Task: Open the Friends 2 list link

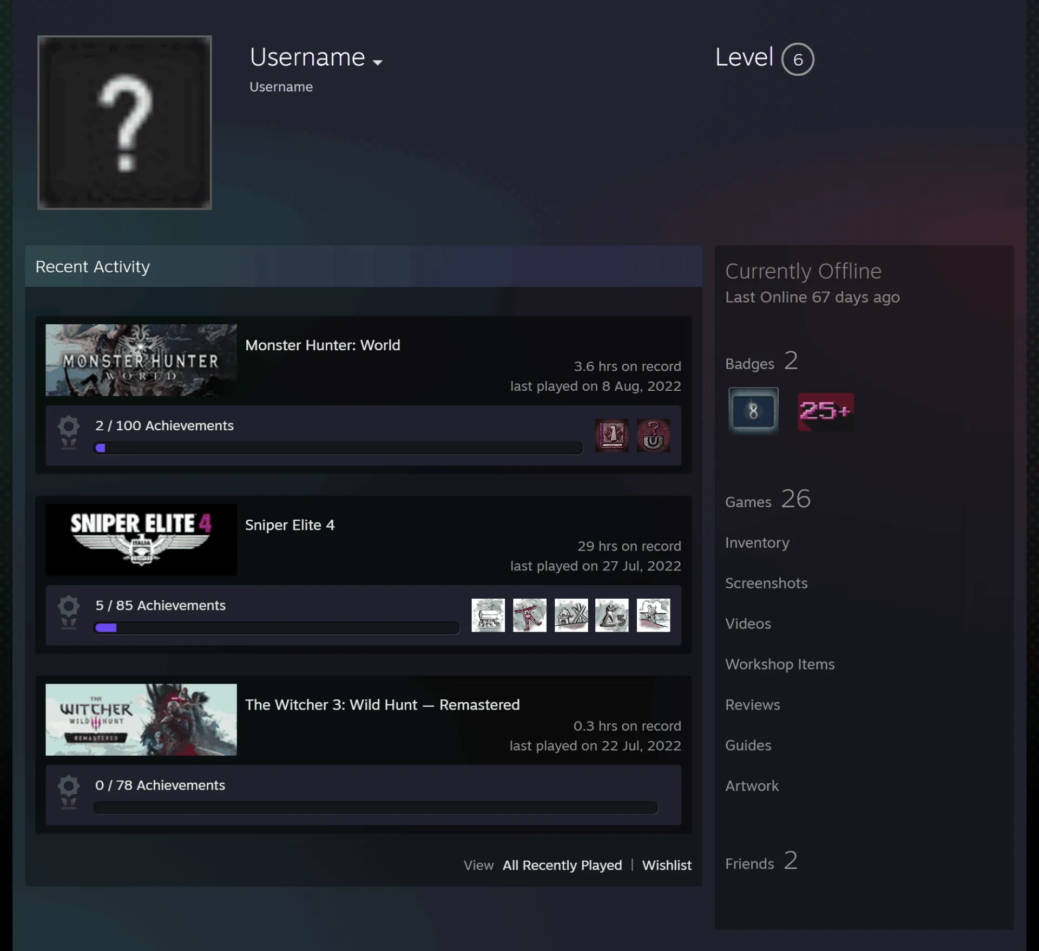Action: pos(761,861)
